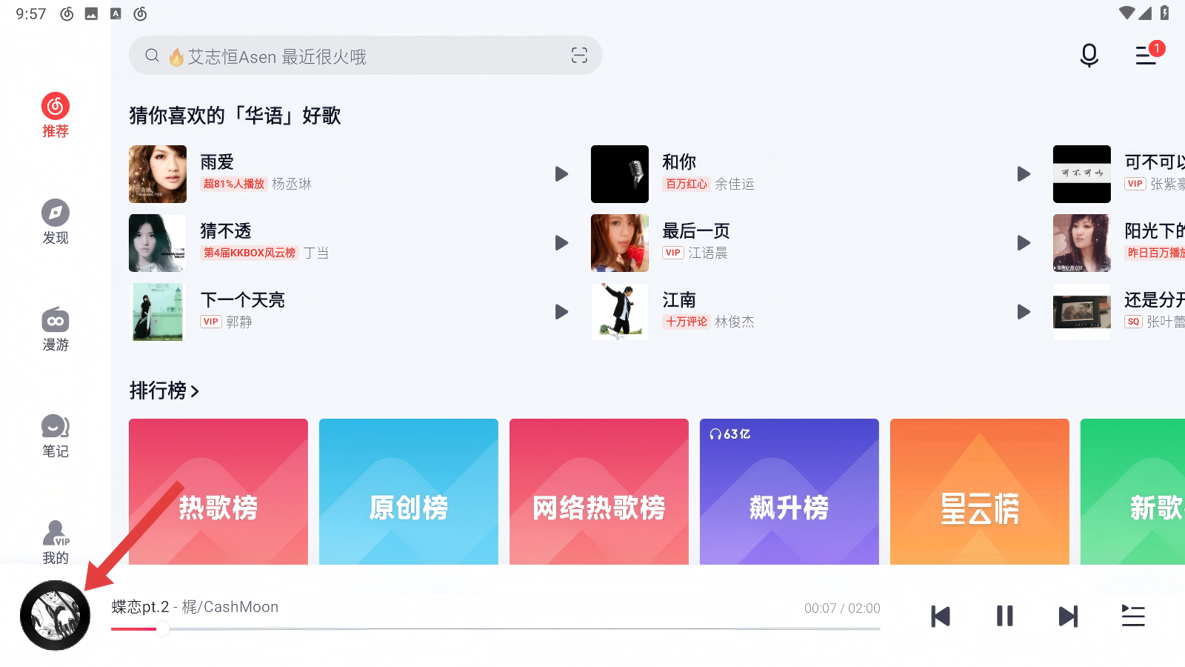Open the 发现 discover sidebar icon
Viewport: 1185px width, 667px height.
56,222
